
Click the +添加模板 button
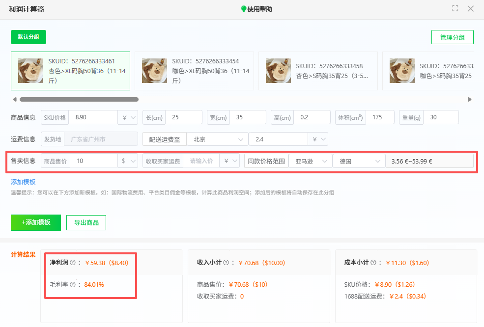(x=35, y=222)
